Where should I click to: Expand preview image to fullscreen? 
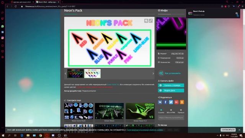coord(150,21)
